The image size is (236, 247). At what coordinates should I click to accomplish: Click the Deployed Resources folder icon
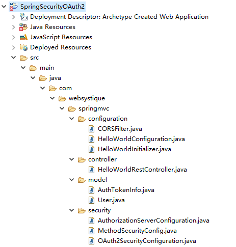[23, 47]
